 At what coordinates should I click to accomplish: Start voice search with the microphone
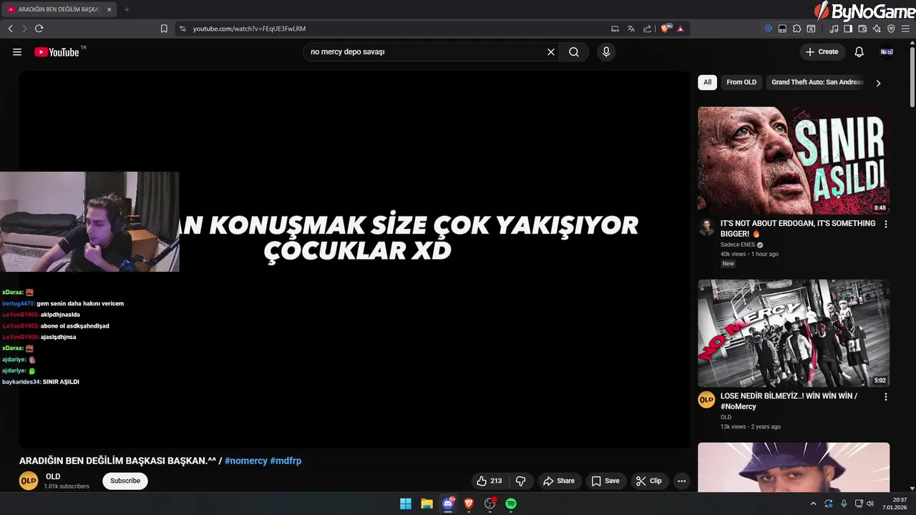pyautogui.click(x=606, y=51)
